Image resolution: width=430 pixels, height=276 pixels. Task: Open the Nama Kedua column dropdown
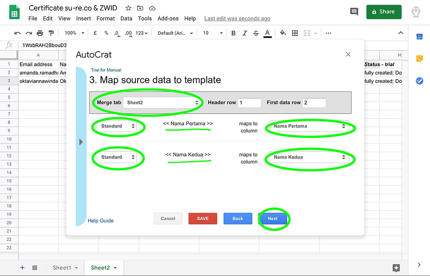(309, 157)
